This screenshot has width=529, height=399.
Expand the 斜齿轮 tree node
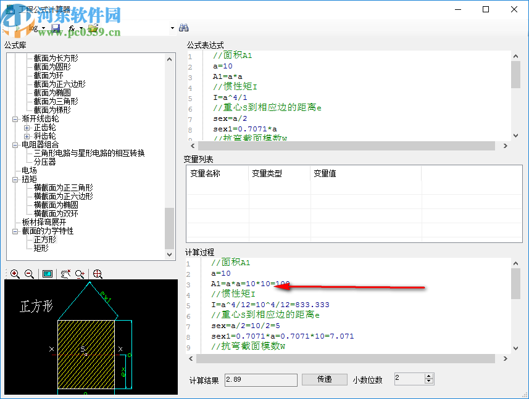(27, 136)
